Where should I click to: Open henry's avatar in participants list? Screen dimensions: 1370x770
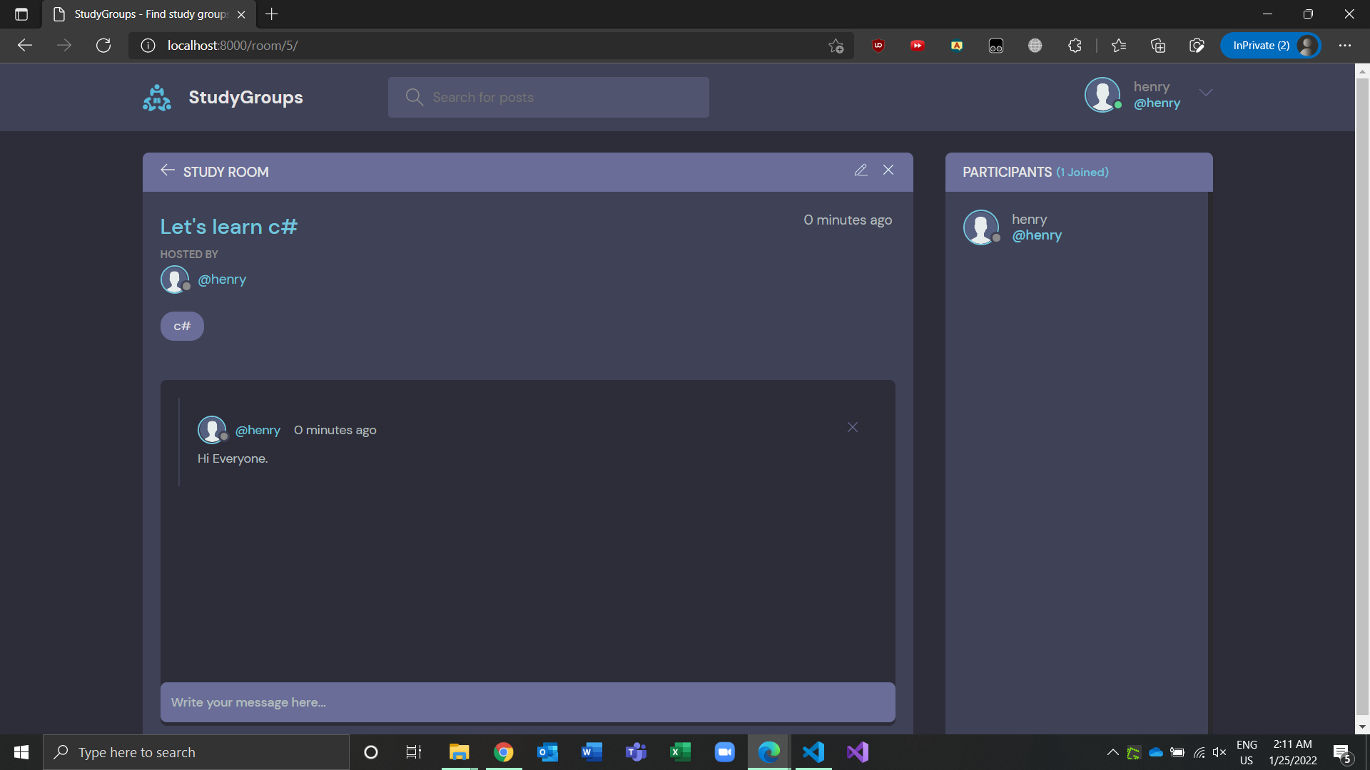(981, 227)
